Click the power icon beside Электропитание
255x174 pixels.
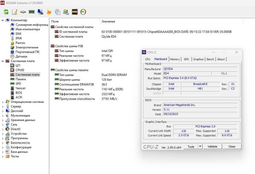pyautogui.click(x=12, y=47)
